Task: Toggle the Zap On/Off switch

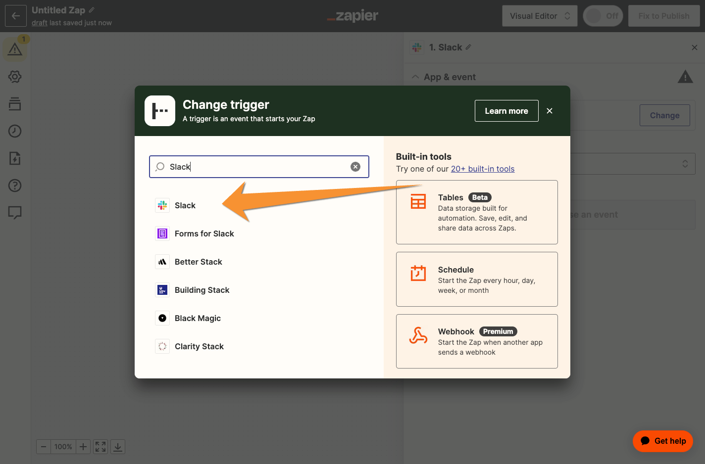Action: [603, 16]
